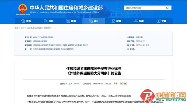
Task: Open the 首页 home tab
Action: click(x=26, y=21)
